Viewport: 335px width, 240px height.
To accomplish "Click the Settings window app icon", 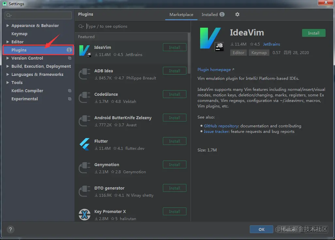I will [x=5, y=4].
